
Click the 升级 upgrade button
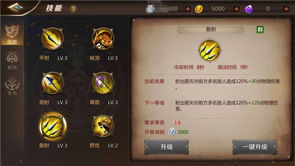pyautogui.click(x=166, y=147)
